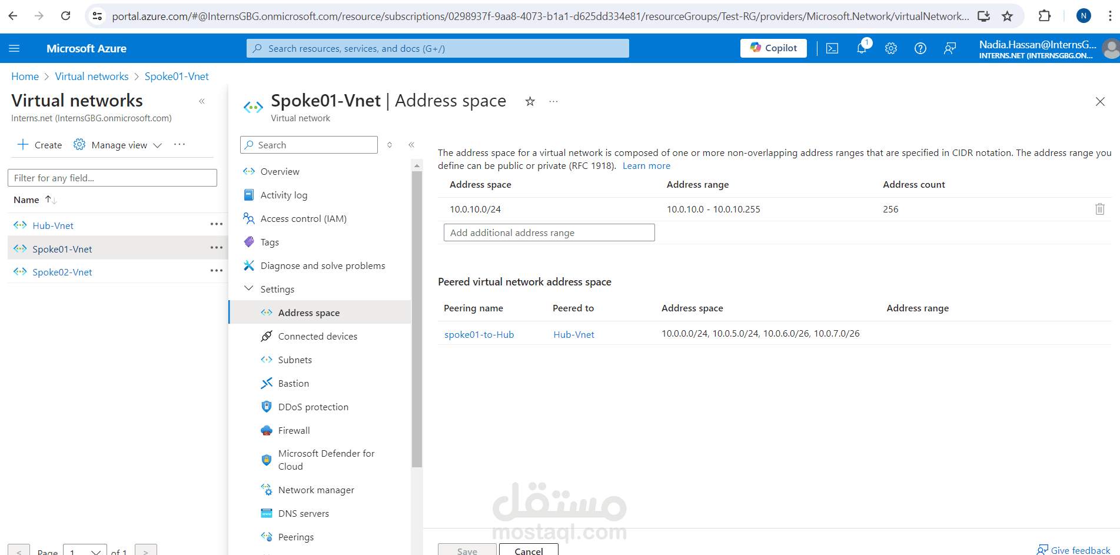The height and width of the screenshot is (555, 1120).
Task: Open the Manage view dropdown
Action: pos(118,145)
